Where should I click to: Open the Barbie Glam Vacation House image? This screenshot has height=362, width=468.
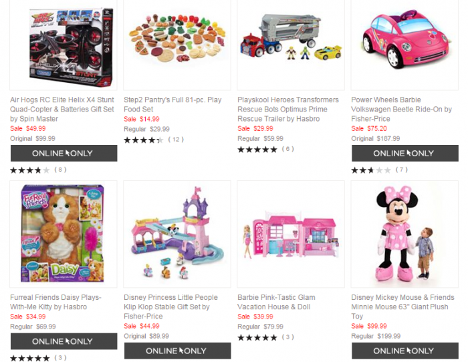[x=291, y=234]
